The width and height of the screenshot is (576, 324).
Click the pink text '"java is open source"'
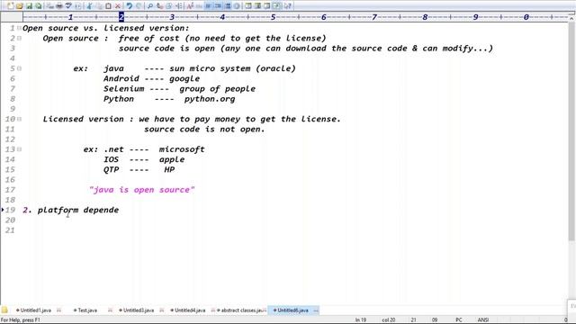(x=142, y=190)
